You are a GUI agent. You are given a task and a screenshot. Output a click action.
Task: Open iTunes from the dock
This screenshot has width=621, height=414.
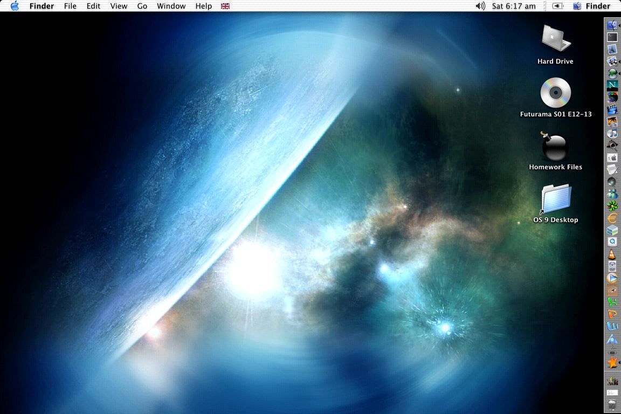612,134
